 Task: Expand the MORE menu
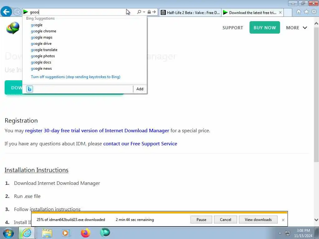pos(297,28)
